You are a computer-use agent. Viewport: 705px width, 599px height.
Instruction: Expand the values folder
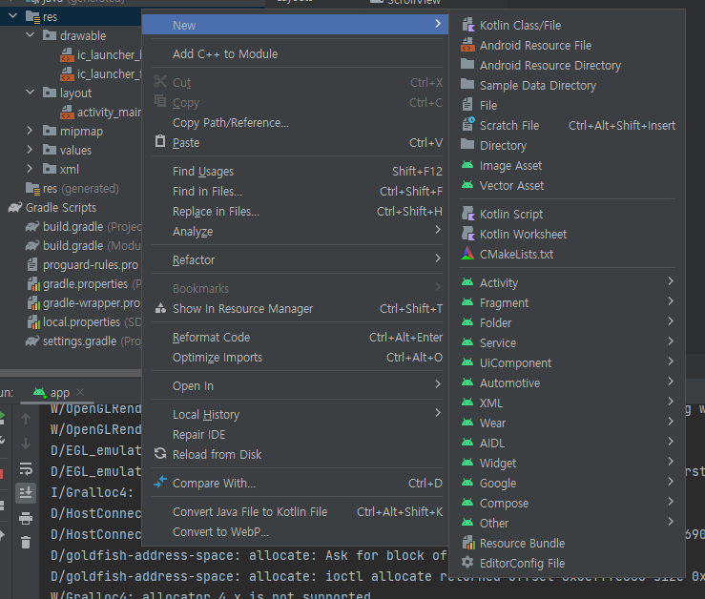point(30,150)
